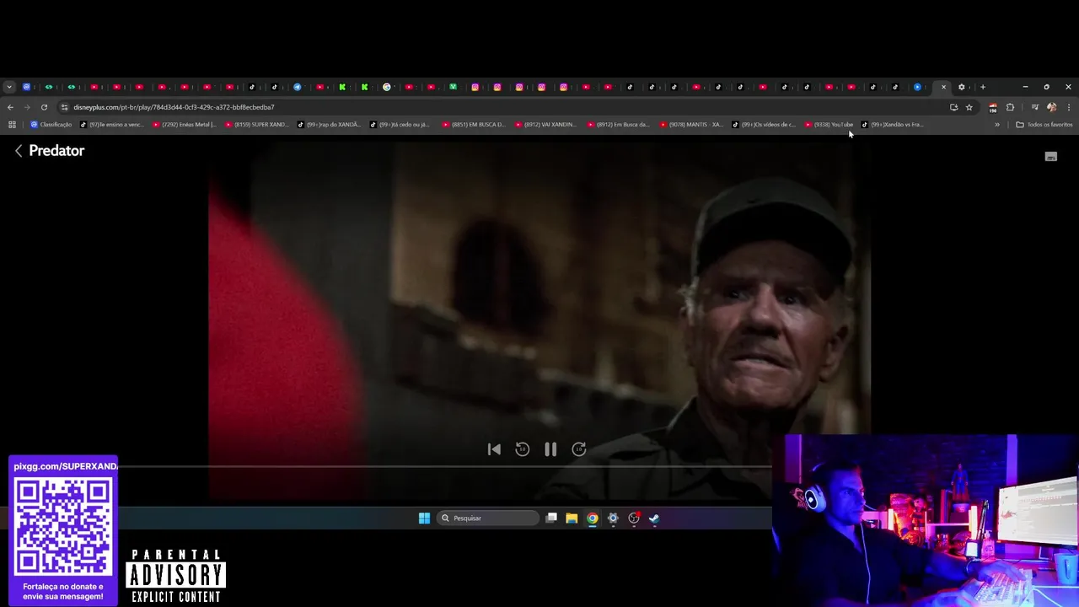The height and width of the screenshot is (607, 1079).
Task: Expand the tab search dropdown arrow
Action: pyautogui.click(x=8, y=87)
